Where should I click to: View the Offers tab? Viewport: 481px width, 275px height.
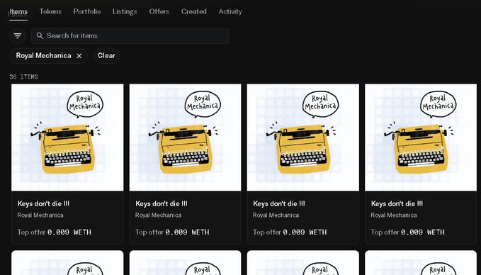pyautogui.click(x=159, y=11)
